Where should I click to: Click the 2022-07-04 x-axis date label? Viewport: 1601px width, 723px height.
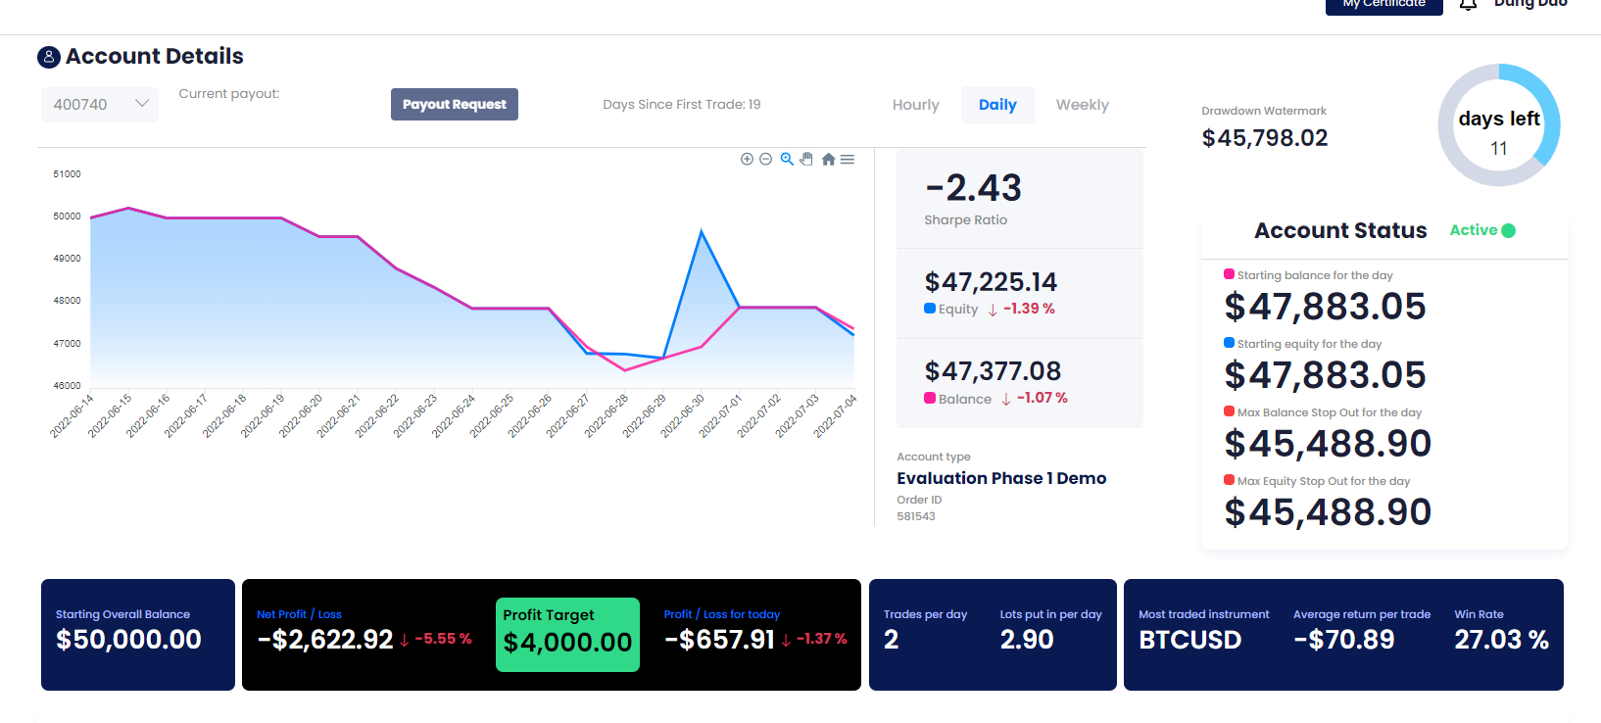click(x=836, y=415)
